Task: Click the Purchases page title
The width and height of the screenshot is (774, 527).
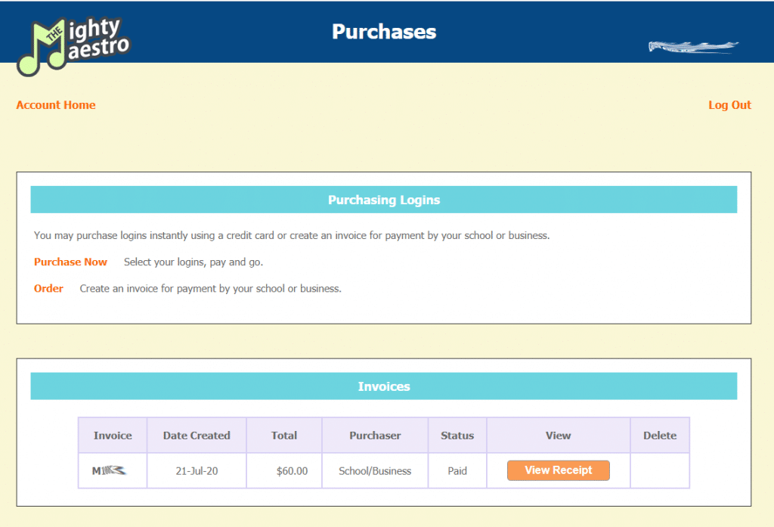Action: [x=384, y=32]
